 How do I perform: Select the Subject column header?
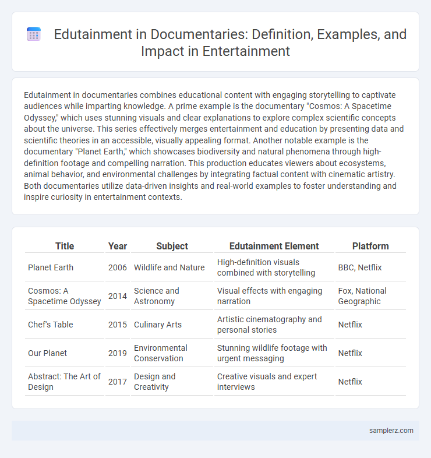coord(172,246)
